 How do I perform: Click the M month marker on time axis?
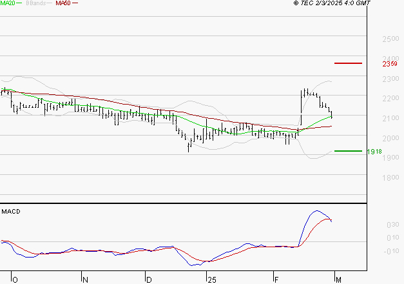[x=338, y=280]
